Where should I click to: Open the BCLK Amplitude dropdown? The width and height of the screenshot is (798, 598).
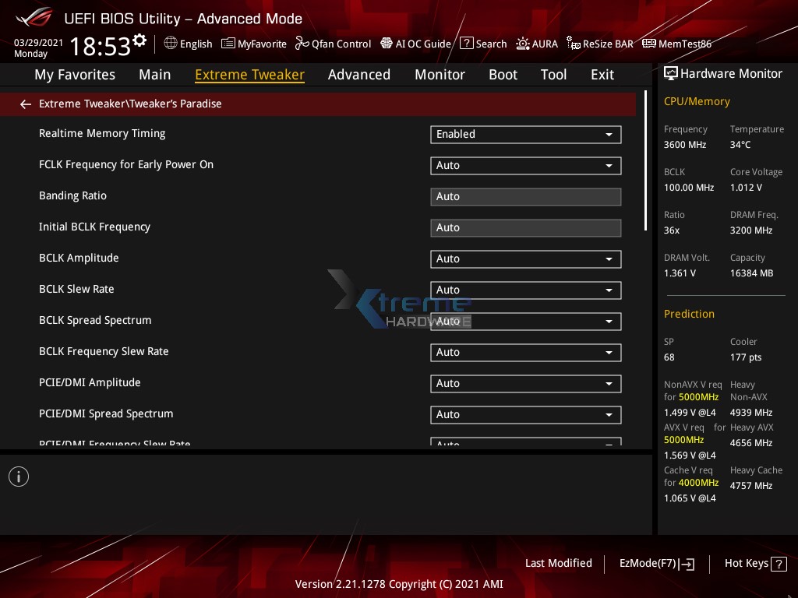pos(525,259)
